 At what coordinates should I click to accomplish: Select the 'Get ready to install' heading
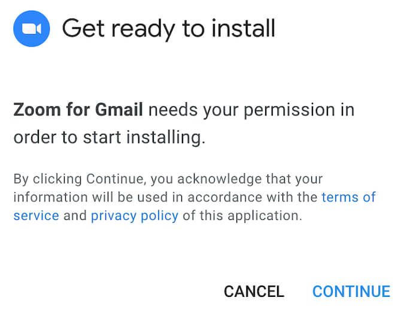(168, 29)
